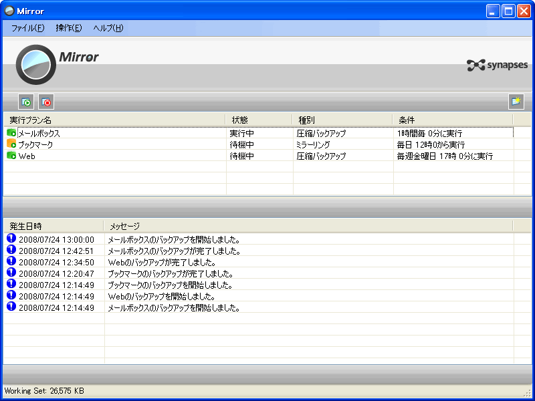Click 待機中 status of ブックマーク plan
The image size is (535, 401).
242,145
